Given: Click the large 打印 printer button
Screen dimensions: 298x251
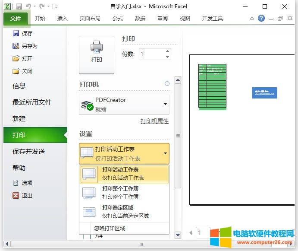Looking at the screenshot, I should (97, 55).
